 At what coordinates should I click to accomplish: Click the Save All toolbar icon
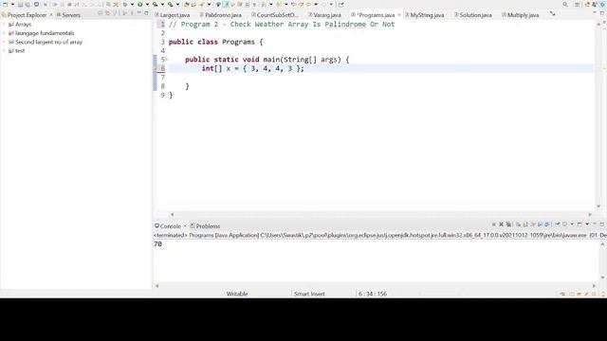tap(28, 4)
